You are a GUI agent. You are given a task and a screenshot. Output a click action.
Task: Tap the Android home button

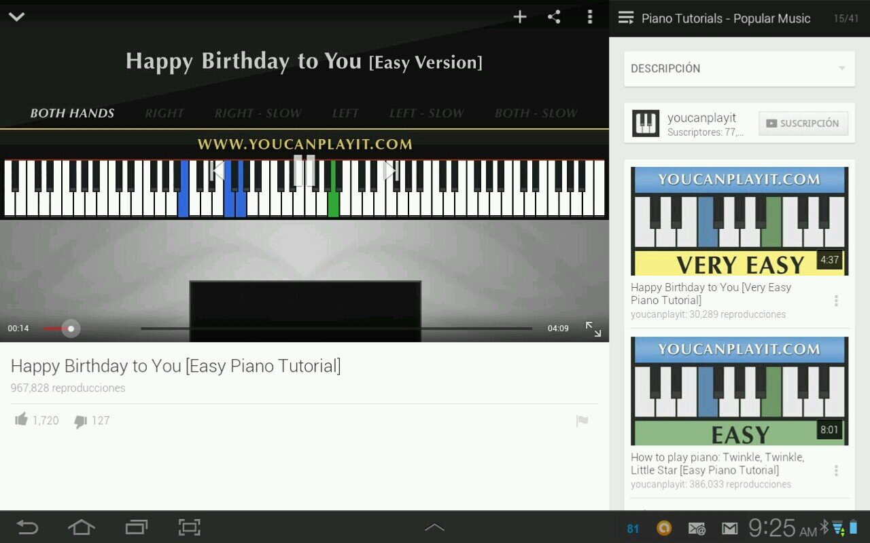pos(81,527)
